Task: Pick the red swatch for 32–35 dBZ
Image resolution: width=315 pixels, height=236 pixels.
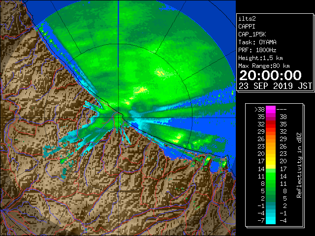Action: pos(271,124)
